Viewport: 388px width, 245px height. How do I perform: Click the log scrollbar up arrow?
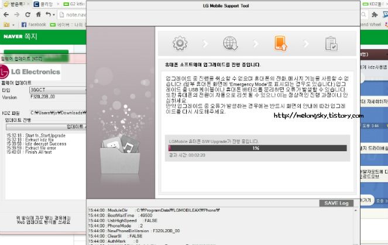click(x=356, y=210)
